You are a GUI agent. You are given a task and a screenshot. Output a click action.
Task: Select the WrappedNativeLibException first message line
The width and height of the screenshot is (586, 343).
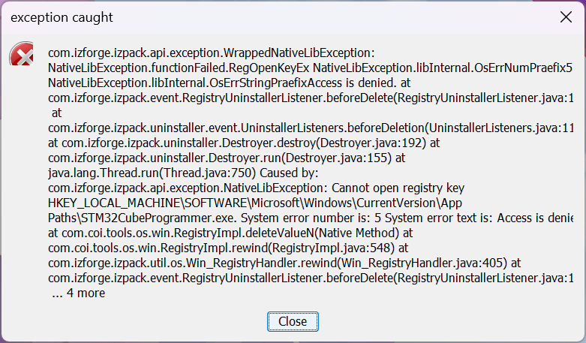click(210, 53)
